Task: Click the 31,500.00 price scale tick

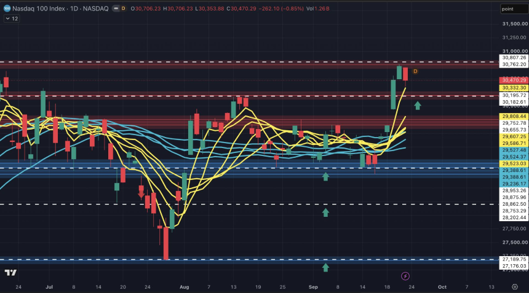Action: 515,23
